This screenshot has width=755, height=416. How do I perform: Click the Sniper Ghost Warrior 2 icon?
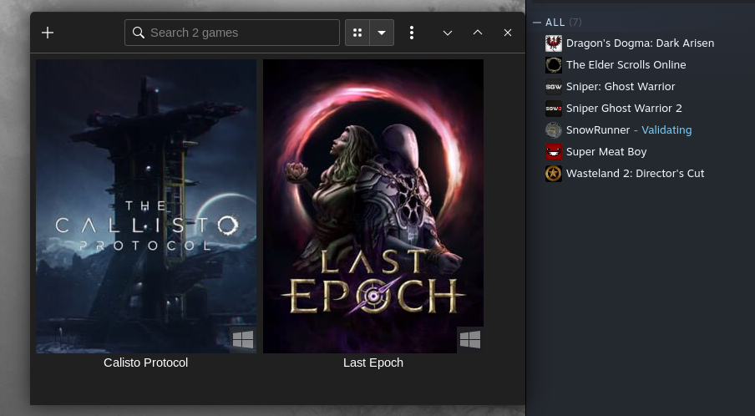pos(554,109)
